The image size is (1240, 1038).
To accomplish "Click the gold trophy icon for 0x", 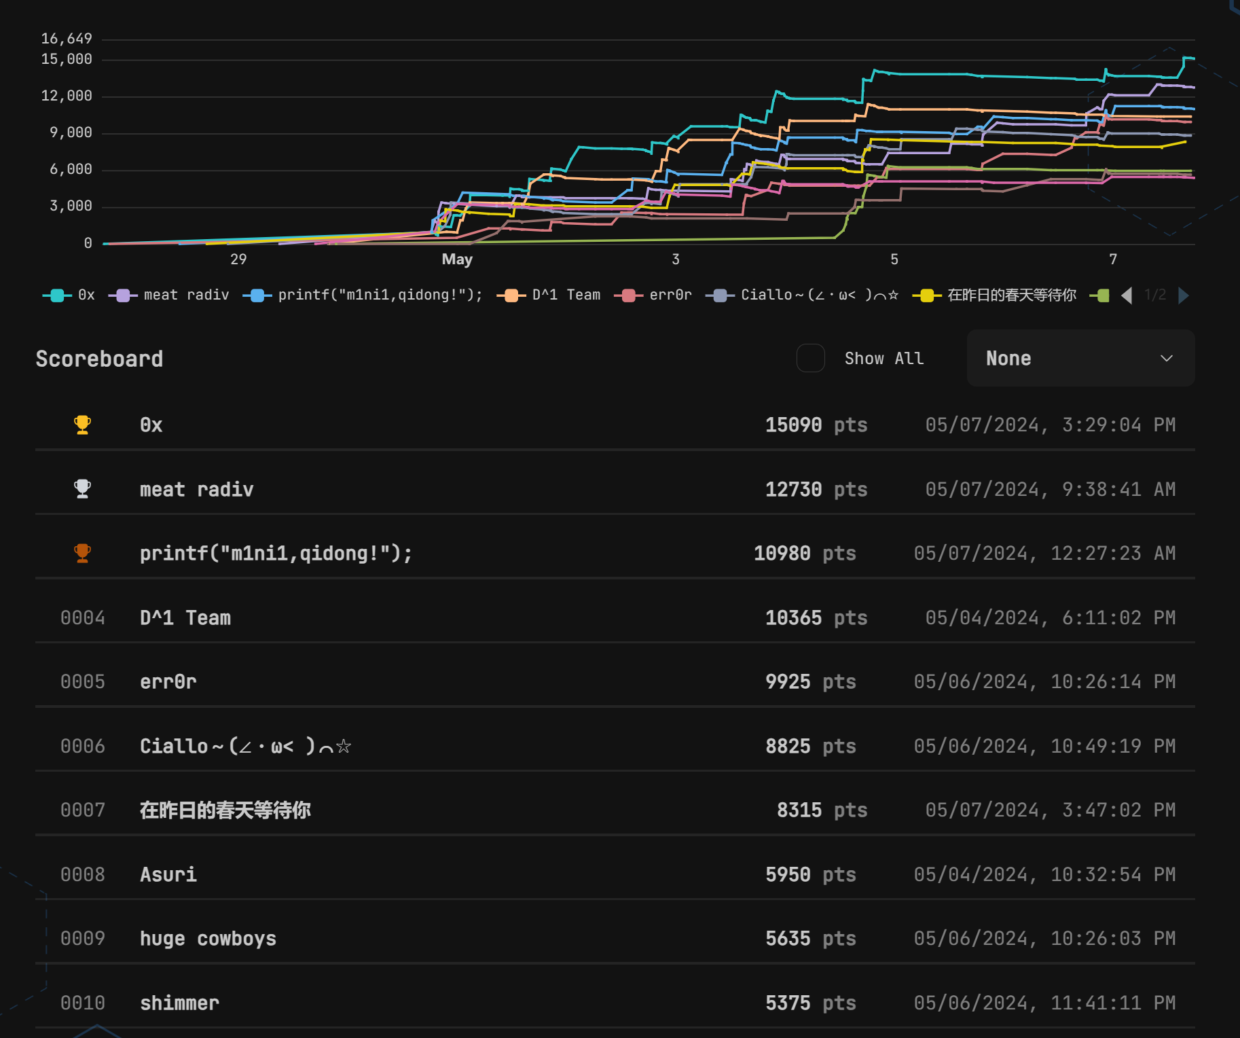I will click(x=82, y=425).
